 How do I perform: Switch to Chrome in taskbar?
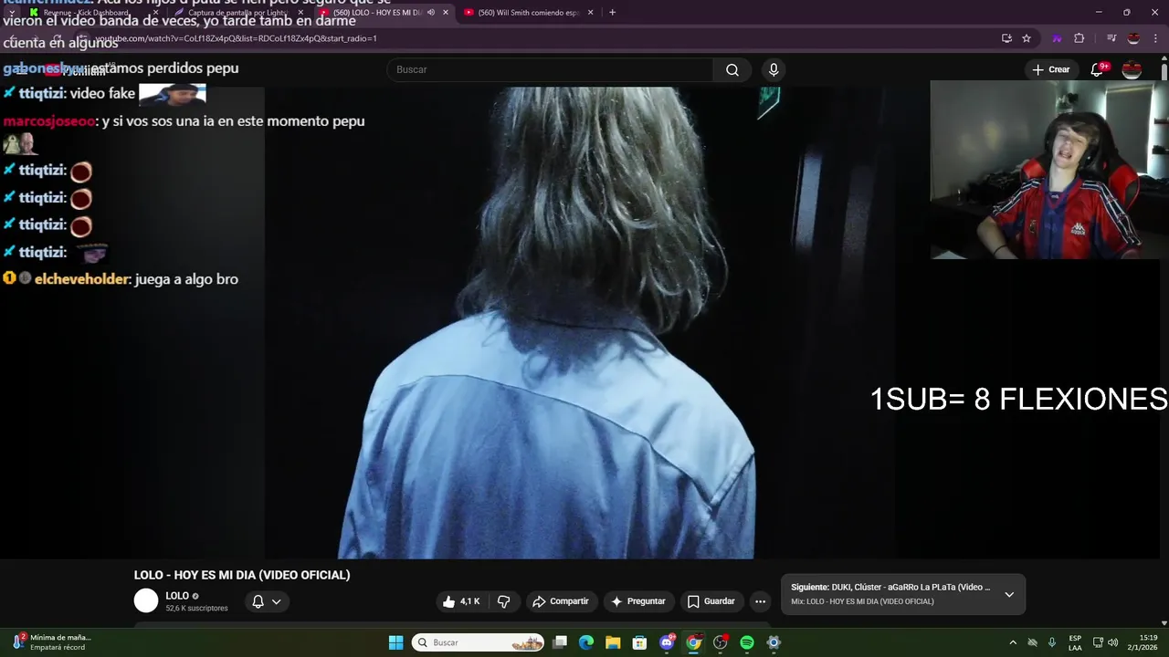(693, 642)
